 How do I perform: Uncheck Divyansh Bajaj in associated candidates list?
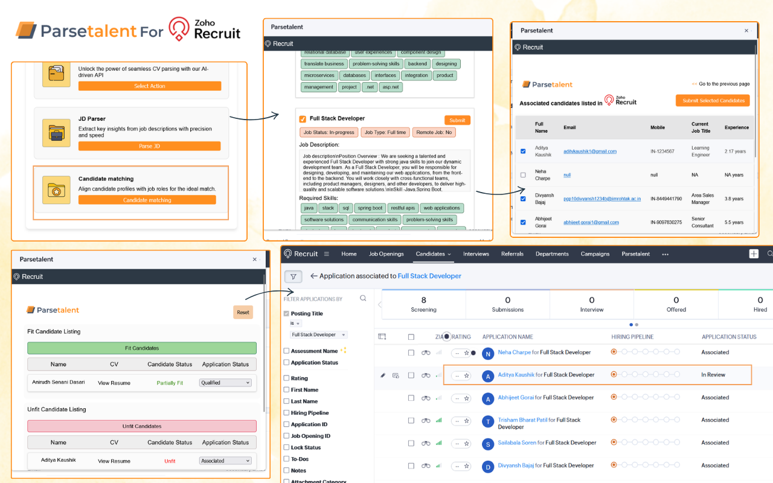tap(523, 198)
